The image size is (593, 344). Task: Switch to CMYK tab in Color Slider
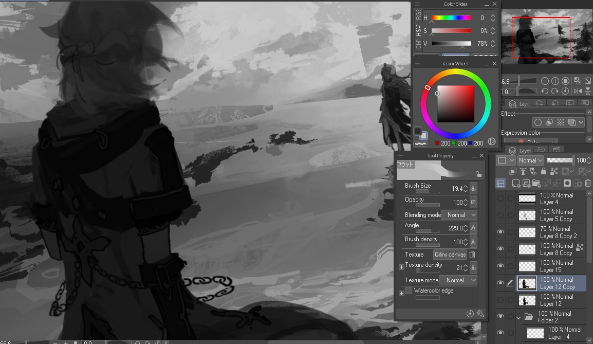[418, 44]
